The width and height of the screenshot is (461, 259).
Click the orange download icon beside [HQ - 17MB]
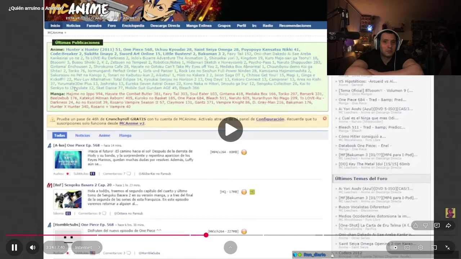tap(244, 192)
